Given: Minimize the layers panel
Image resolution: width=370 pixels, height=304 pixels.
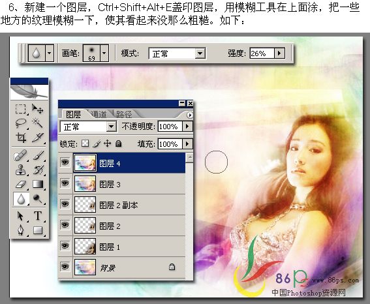Looking at the screenshot, I should pyautogui.click(x=182, y=103).
